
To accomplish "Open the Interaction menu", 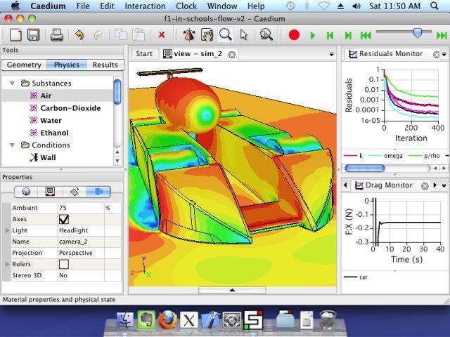I will tap(145, 6).
